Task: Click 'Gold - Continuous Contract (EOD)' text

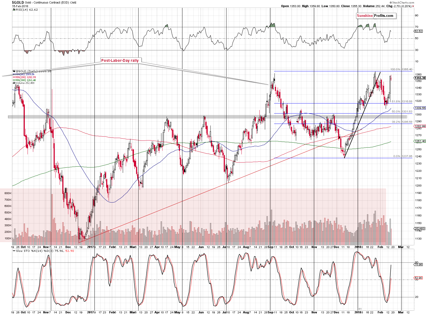Action: tap(47, 2)
